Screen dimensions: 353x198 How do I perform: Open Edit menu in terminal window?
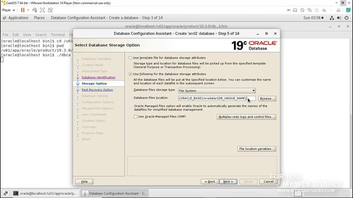(x=15, y=35)
